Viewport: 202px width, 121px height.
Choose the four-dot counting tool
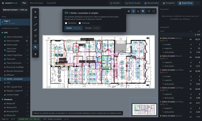(35, 41)
